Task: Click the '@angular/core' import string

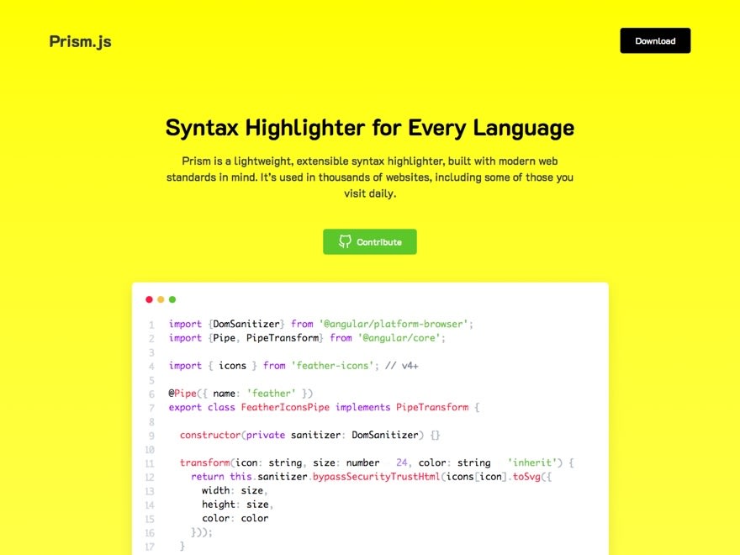Action: pyautogui.click(x=400, y=338)
